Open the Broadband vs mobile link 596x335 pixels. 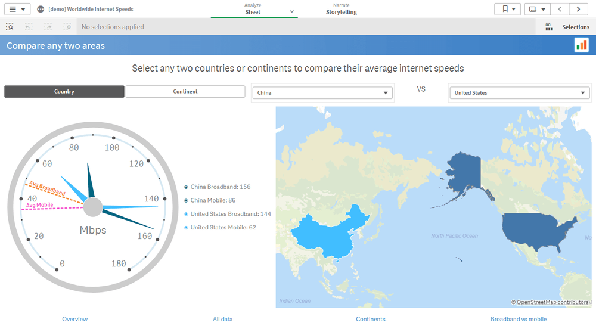(519, 319)
